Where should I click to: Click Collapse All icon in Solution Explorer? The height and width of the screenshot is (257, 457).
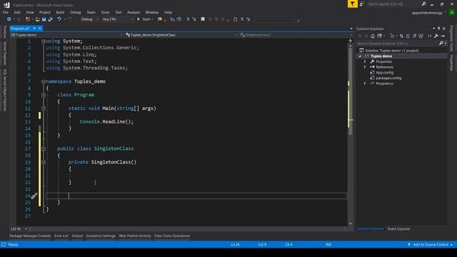tap(414, 36)
